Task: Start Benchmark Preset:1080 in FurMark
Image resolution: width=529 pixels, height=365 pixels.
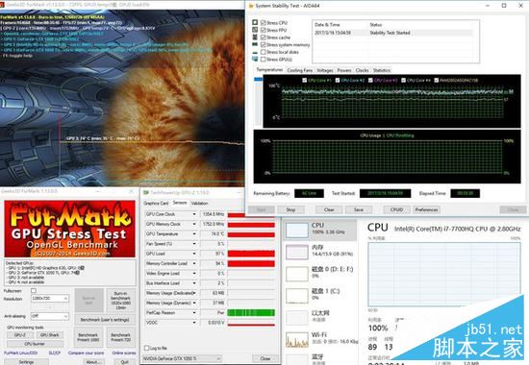Action: pos(88,337)
